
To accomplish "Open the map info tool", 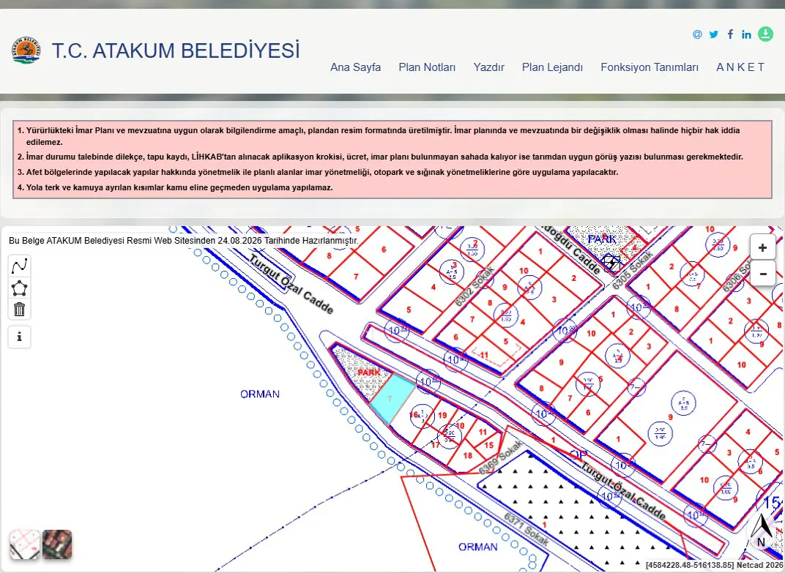I will tap(20, 337).
